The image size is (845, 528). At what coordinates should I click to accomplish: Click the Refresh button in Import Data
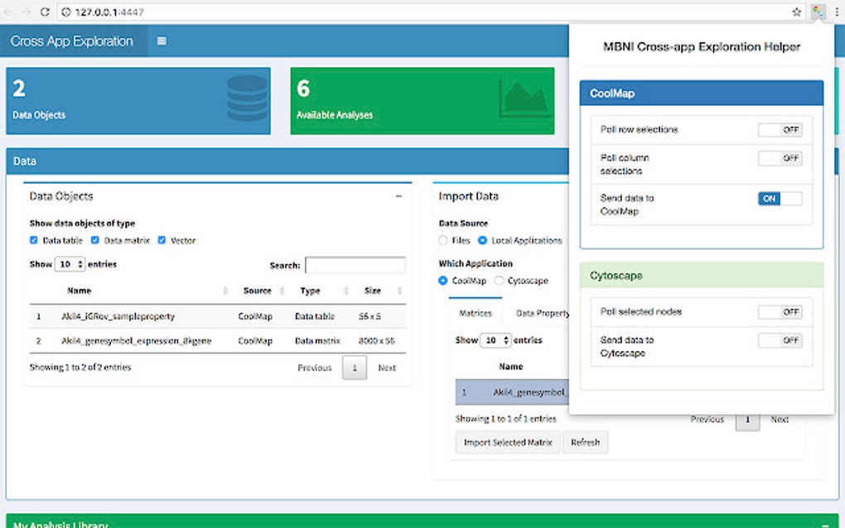[586, 442]
